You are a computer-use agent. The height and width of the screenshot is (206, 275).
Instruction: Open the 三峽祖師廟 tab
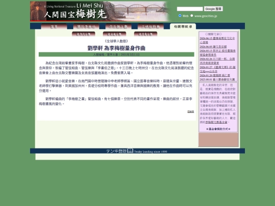pyautogui.click(x=151, y=26)
